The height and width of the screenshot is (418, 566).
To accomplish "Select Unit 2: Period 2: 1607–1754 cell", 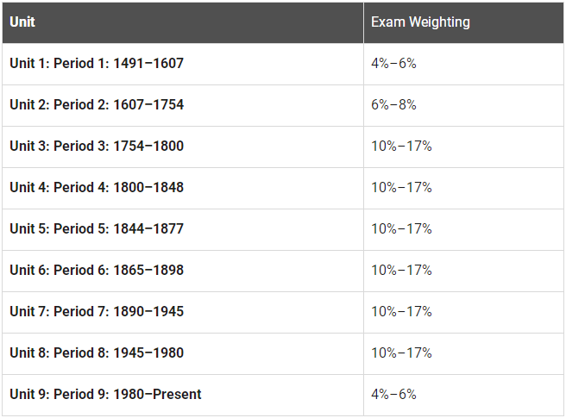I will point(183,105).
